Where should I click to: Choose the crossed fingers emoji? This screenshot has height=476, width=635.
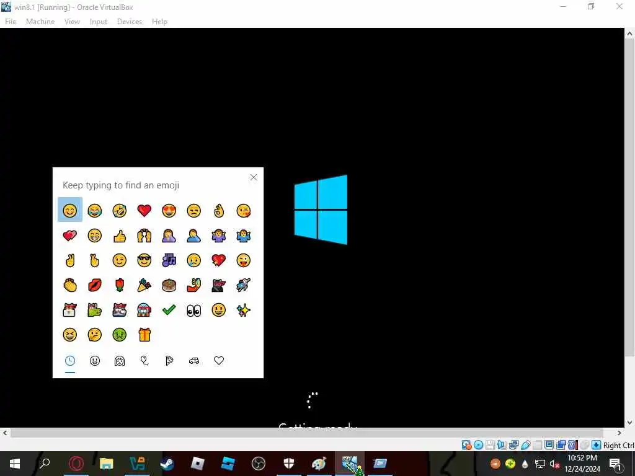pos(95,260)
